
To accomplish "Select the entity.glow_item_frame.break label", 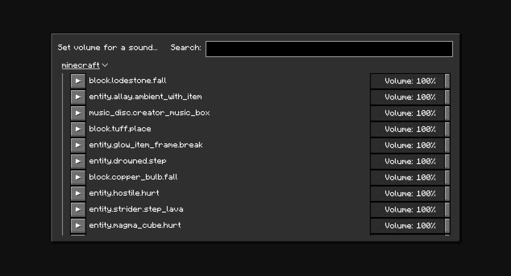I will [146, 145].
